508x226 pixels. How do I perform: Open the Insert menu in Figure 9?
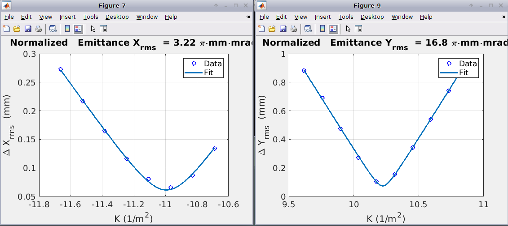(322, 17)
